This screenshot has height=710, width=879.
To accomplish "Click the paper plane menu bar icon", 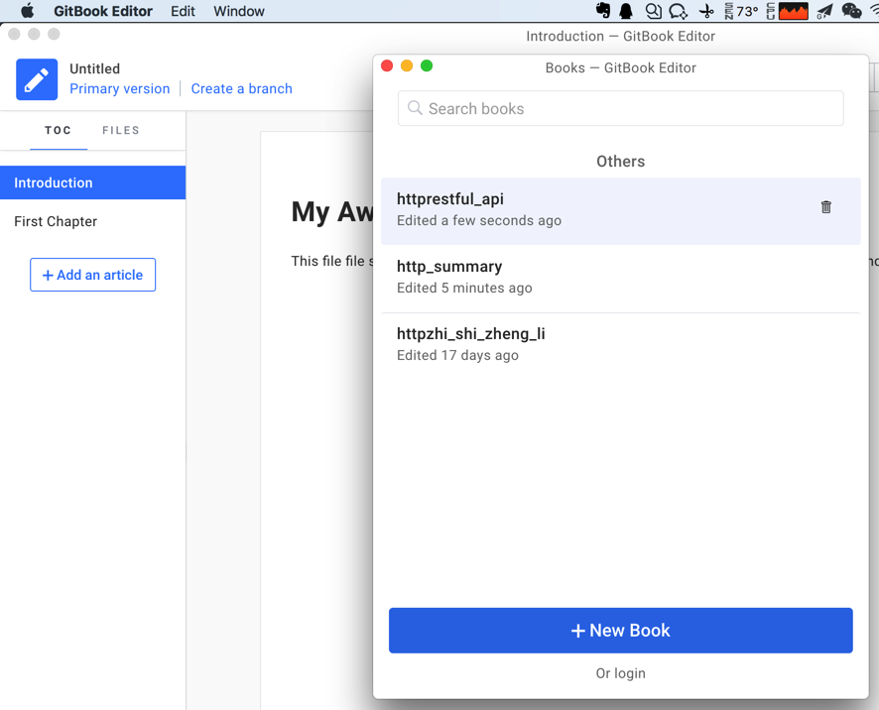I will [824, 11].
